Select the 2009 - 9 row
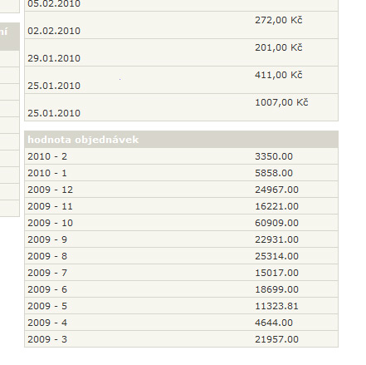The width and height of the screenshot is (366, 365). tap(181, 239)
